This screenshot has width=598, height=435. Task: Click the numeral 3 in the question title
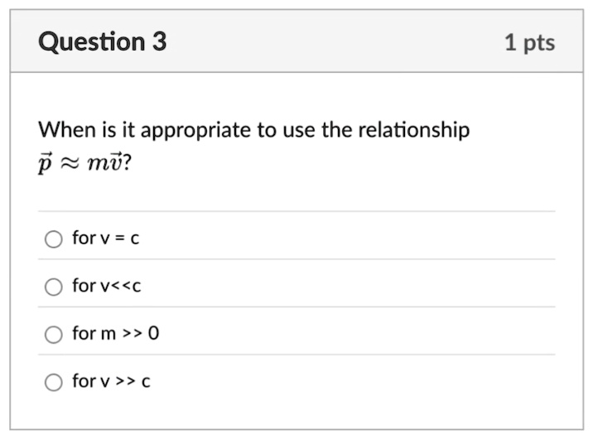pos(159,41)
